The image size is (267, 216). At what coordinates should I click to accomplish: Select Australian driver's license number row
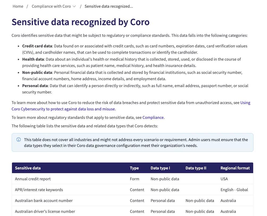coord(133,211)
